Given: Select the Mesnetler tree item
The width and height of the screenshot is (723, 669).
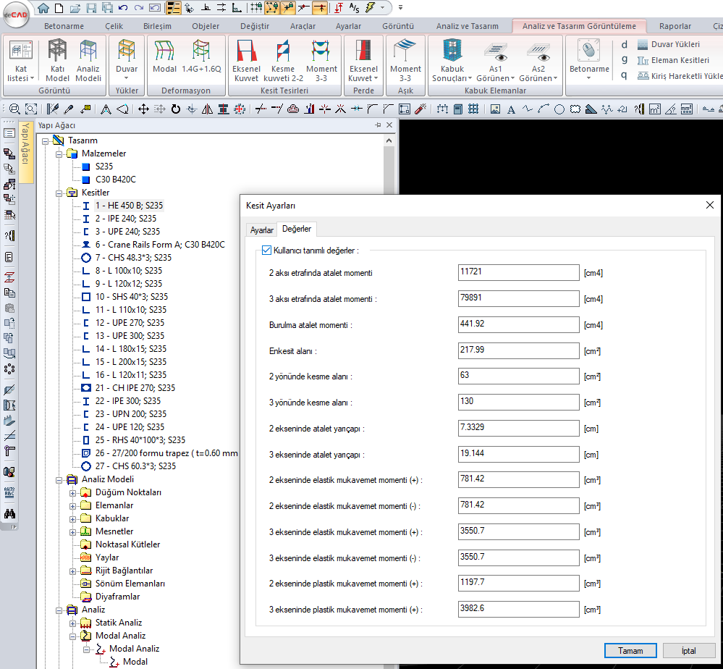Looking at the screenshot, I should [114, 531].
